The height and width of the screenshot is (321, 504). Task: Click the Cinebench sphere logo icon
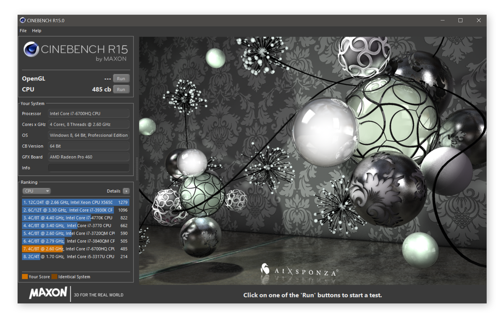[31, 49]
